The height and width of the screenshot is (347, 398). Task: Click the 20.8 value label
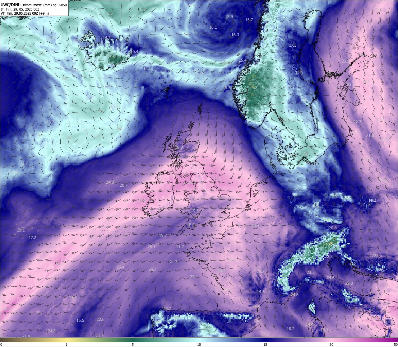[x=333, y=228]
